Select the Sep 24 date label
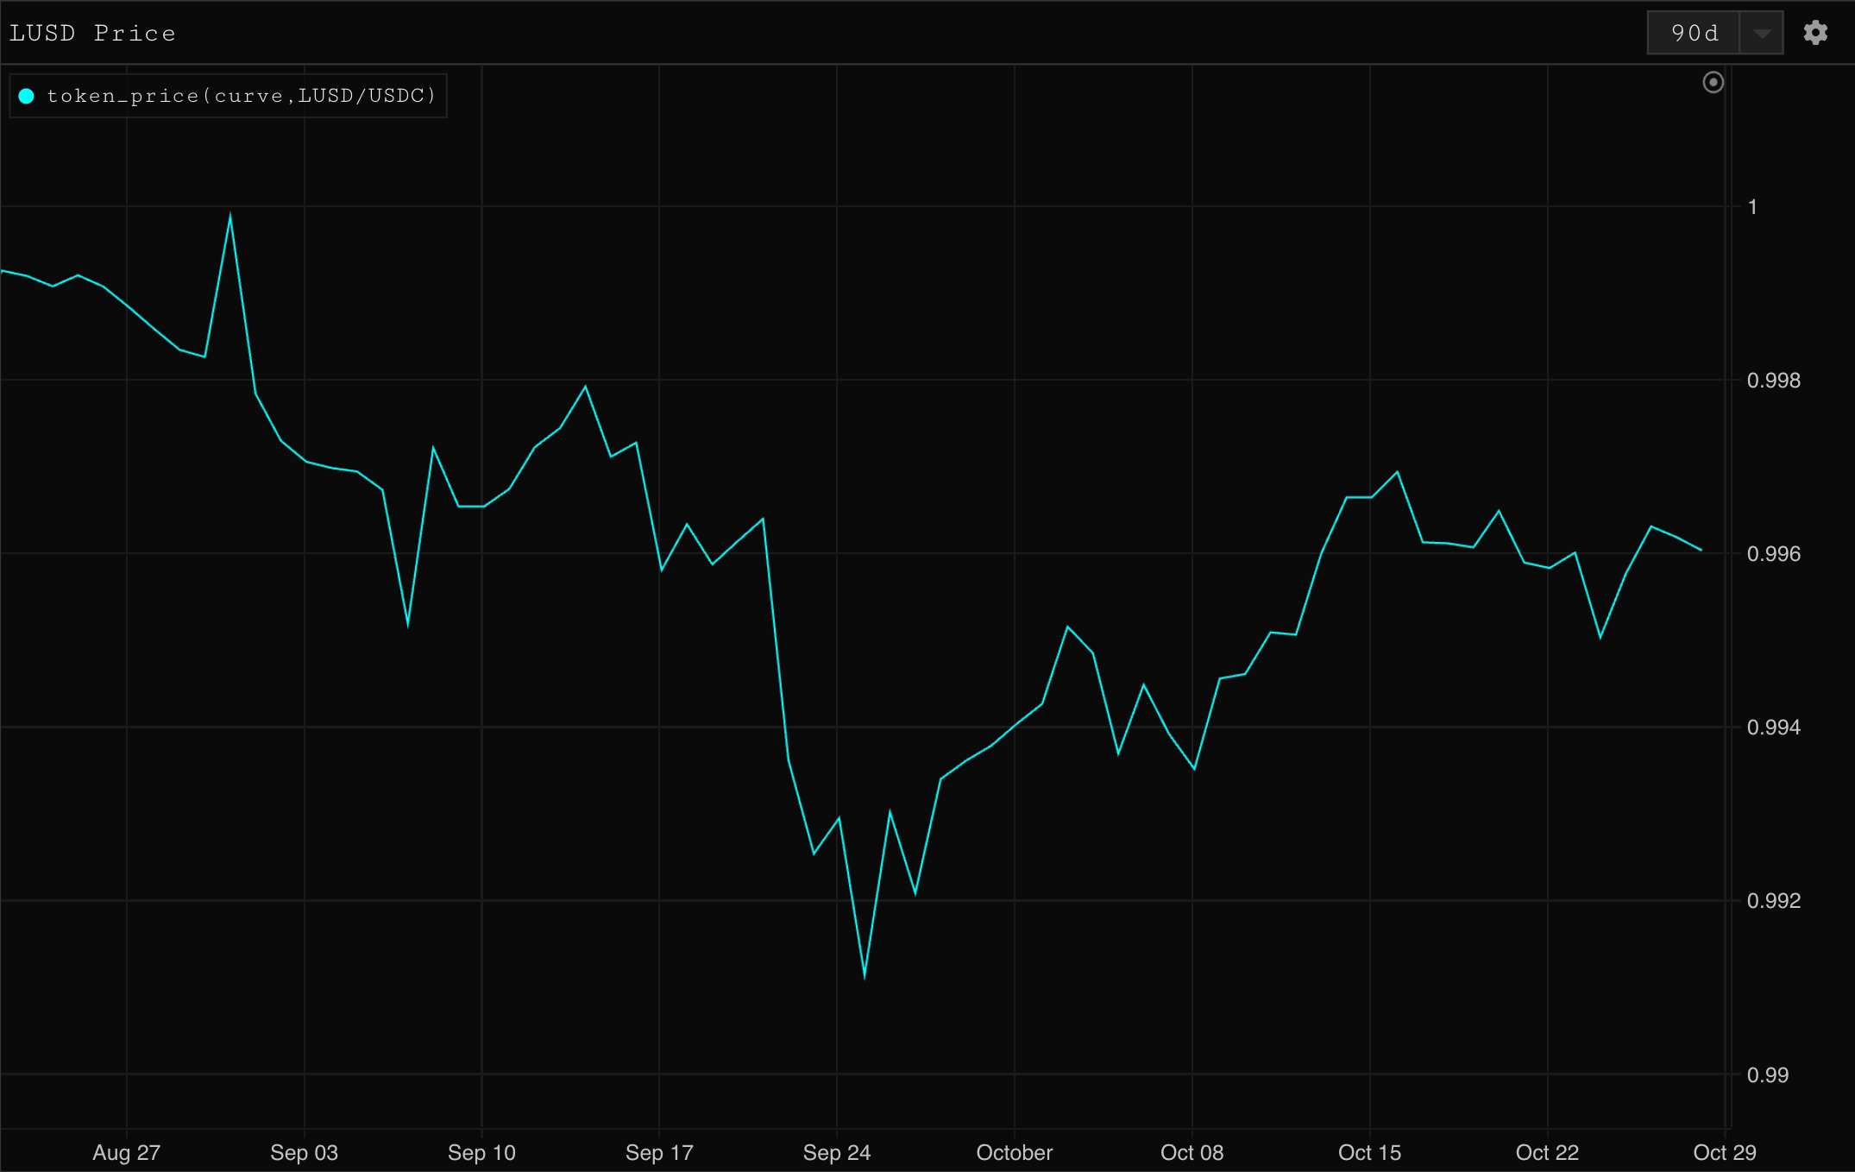The width and height of the screenshot is (1855, 1172). [x=836, y=1152]
